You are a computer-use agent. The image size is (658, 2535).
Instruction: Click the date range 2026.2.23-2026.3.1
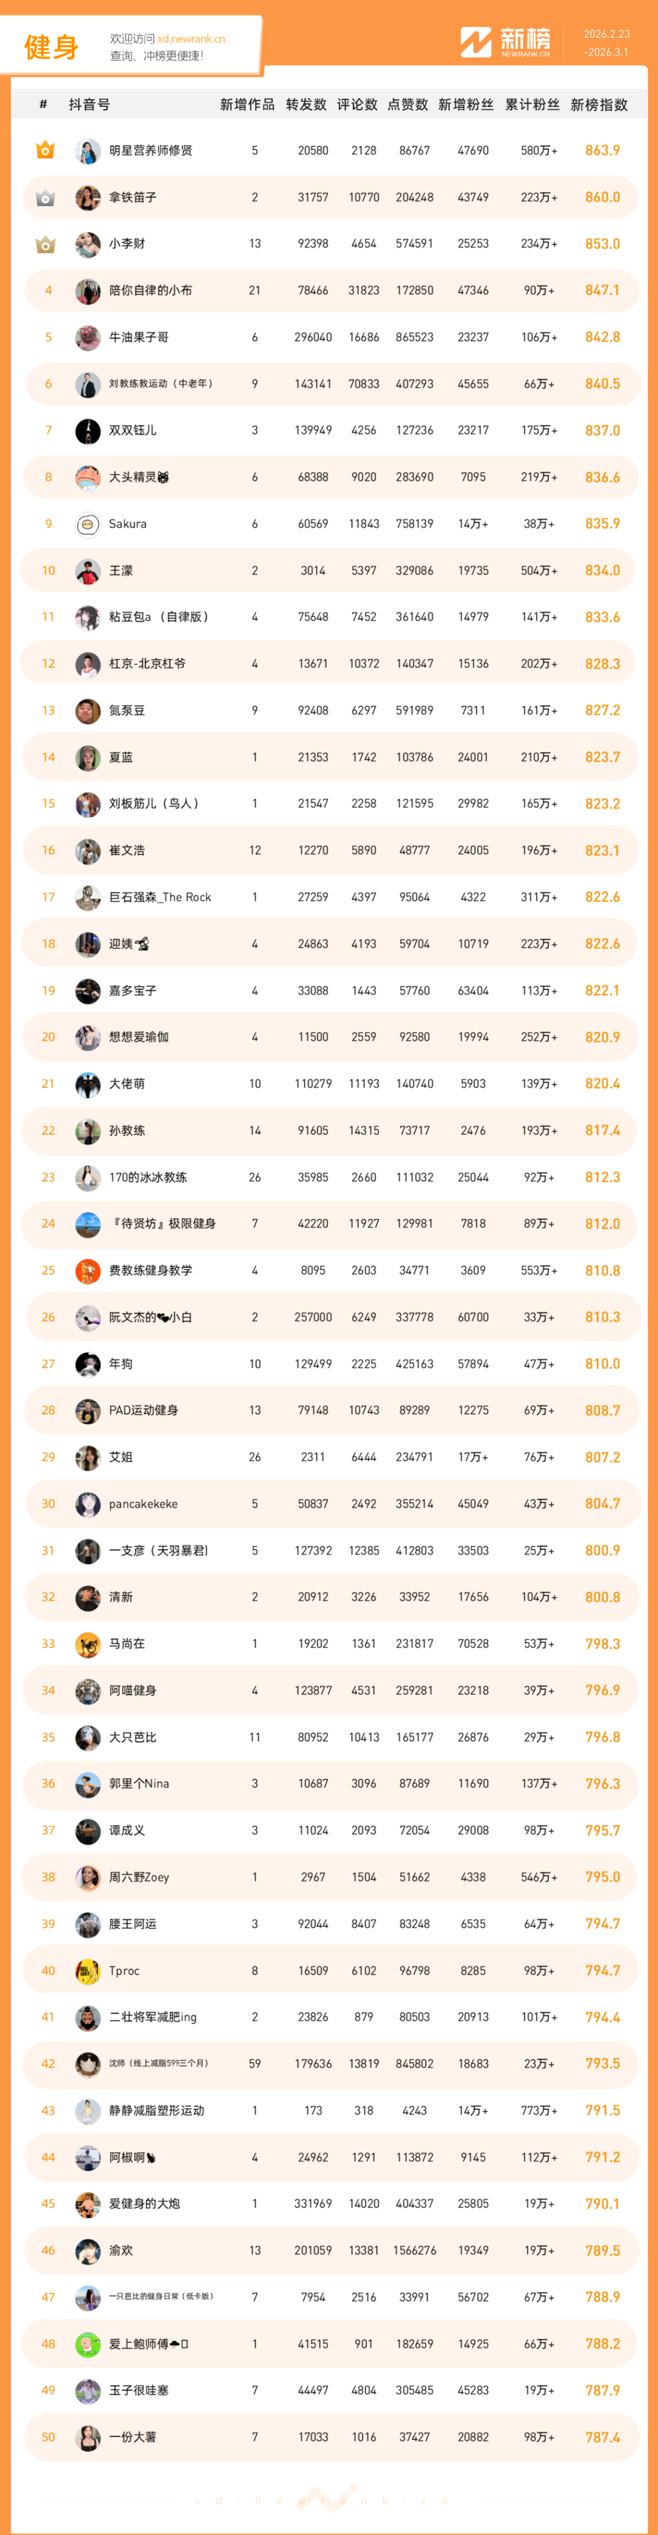(x=606, y=43)
